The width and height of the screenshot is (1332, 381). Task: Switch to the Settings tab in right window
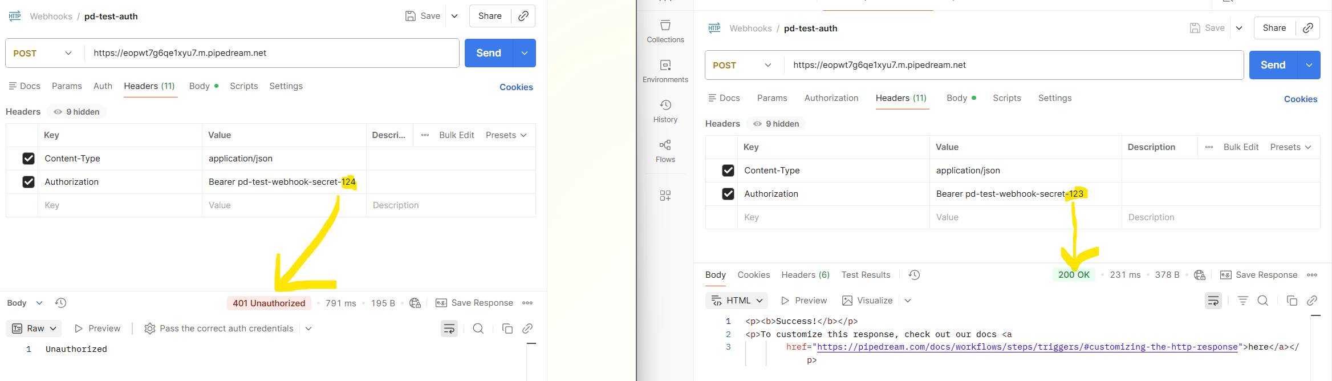pos(1055,98)
